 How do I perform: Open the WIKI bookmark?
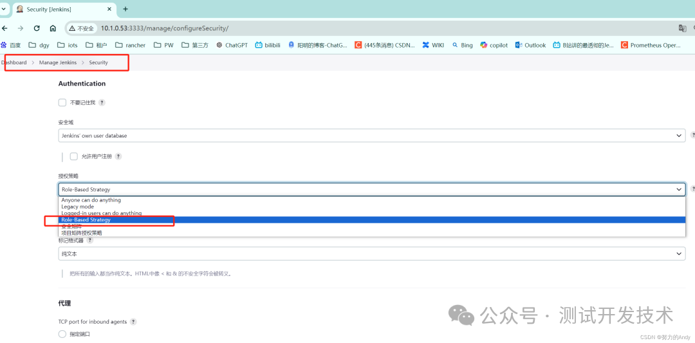pyautogui.click(x=433, y=45)
